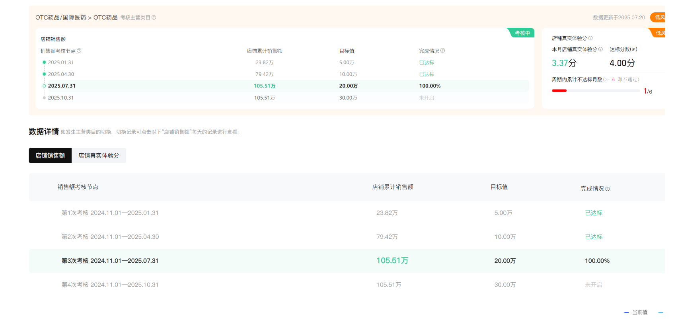Image resolution: width=676 pixels, height=332 pixels.
Task: Click the green 考核中 status badge
Action: 522,33
